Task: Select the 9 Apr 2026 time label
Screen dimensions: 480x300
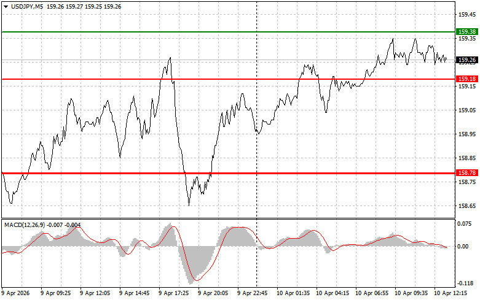Action: (x=15, y=293)
